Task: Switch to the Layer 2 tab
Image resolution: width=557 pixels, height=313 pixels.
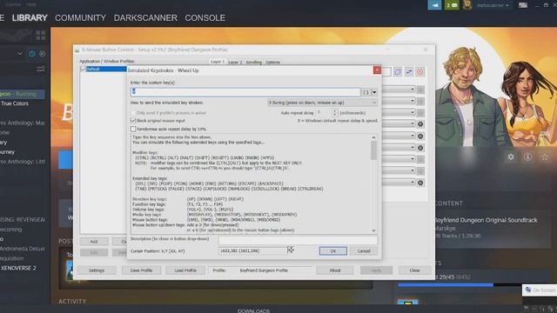Action: [x=235, y=62]
